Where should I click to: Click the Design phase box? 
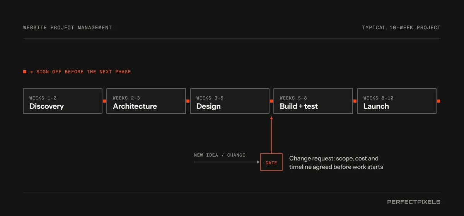(x=230, y=101)
